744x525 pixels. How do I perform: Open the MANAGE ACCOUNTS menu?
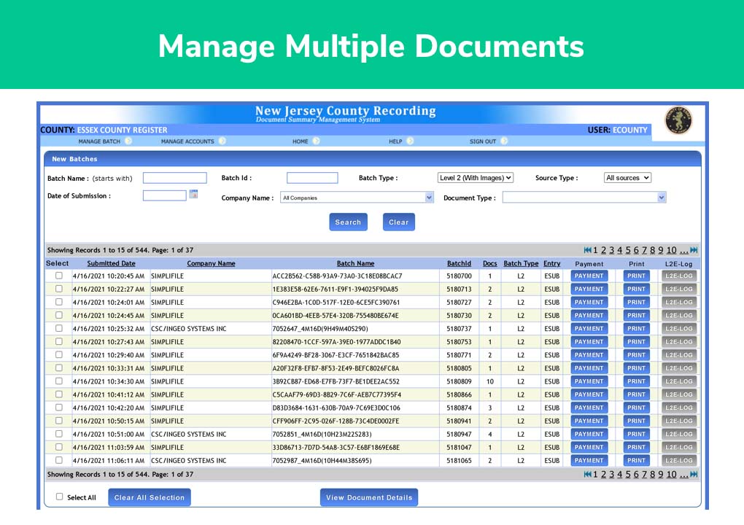[187, 141]
